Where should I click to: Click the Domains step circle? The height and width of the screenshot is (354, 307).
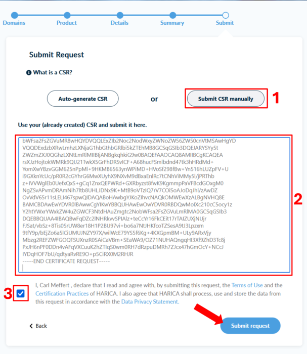point(15,15)
